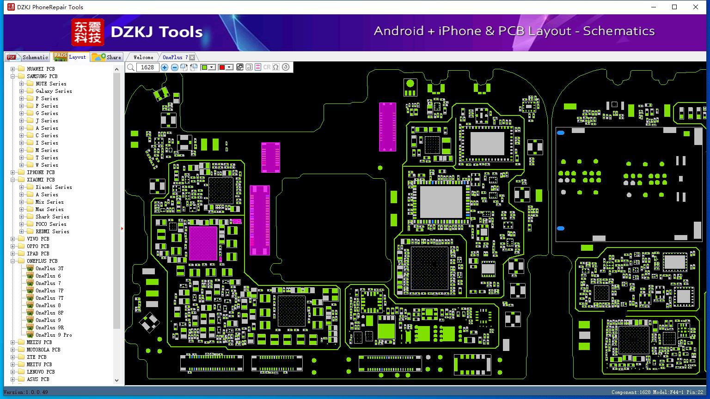Open the Share tab
710x399 pixels.
point(106,57)
